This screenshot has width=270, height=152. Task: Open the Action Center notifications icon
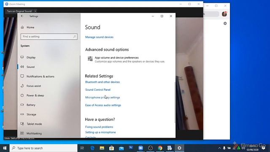point(263,148)
